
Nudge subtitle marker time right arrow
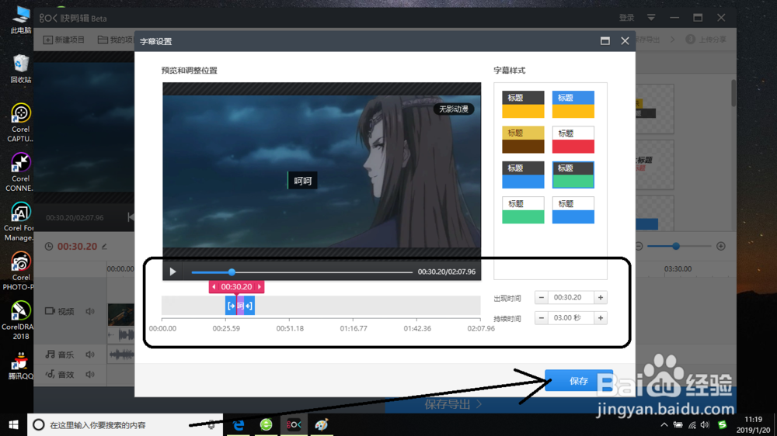coord(260,287)
